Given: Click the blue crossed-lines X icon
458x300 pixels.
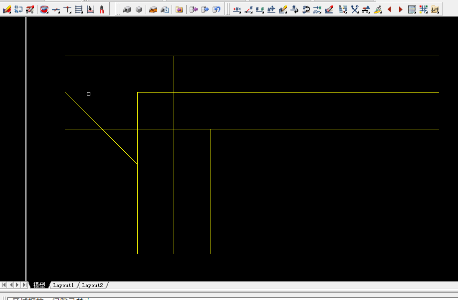Looking at the screenshot, I should (x=355, y=9).
